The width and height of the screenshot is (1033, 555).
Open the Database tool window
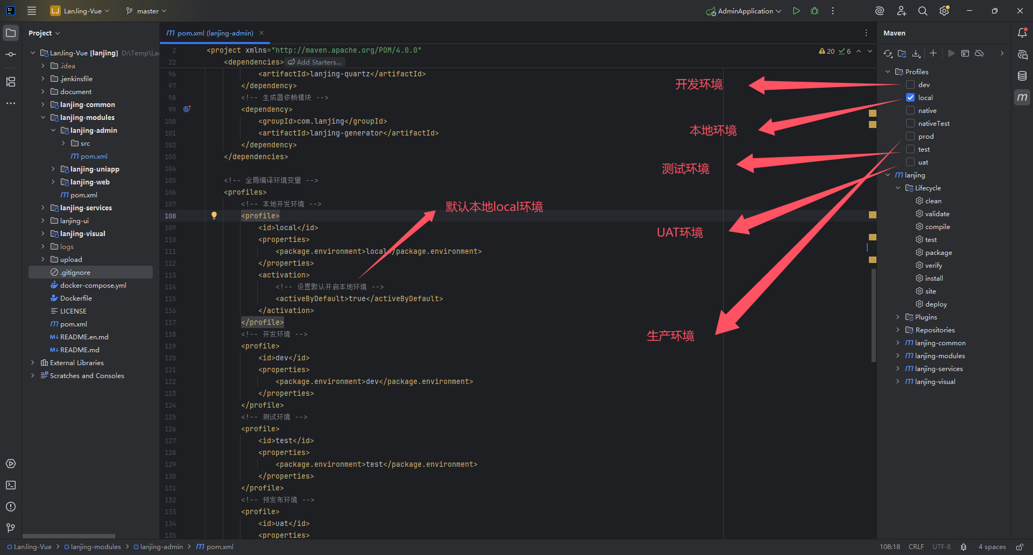1022,76
